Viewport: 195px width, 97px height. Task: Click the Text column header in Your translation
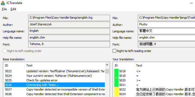165,65
